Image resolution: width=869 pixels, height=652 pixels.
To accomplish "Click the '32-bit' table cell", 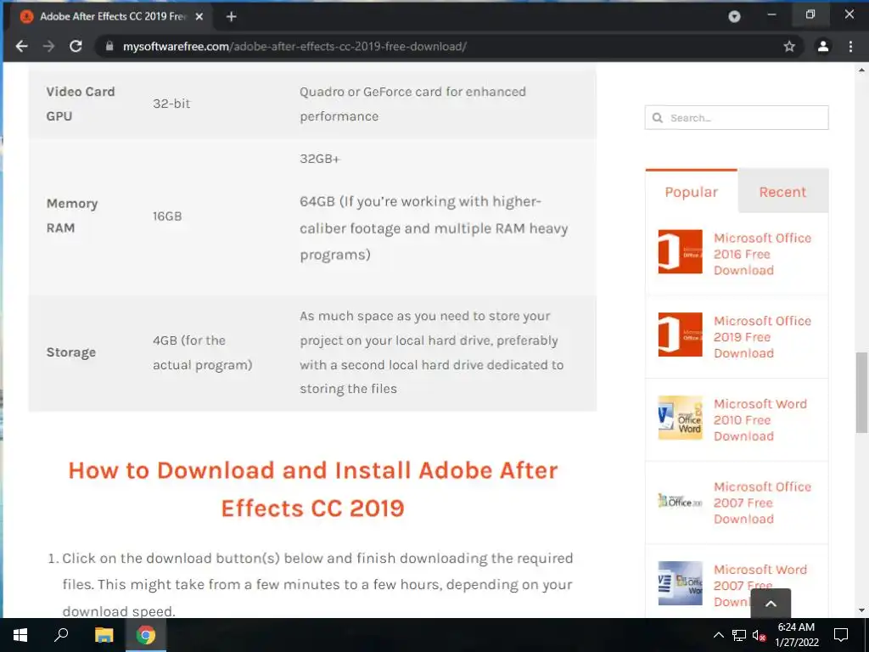I will point(171,104).
